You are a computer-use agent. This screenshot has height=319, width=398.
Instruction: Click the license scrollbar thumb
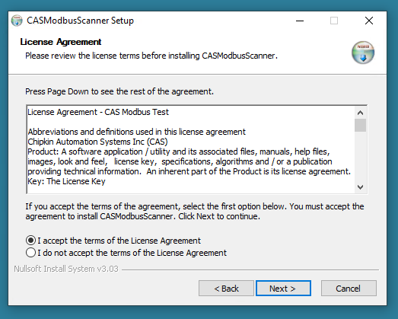(x=360, y=125)
